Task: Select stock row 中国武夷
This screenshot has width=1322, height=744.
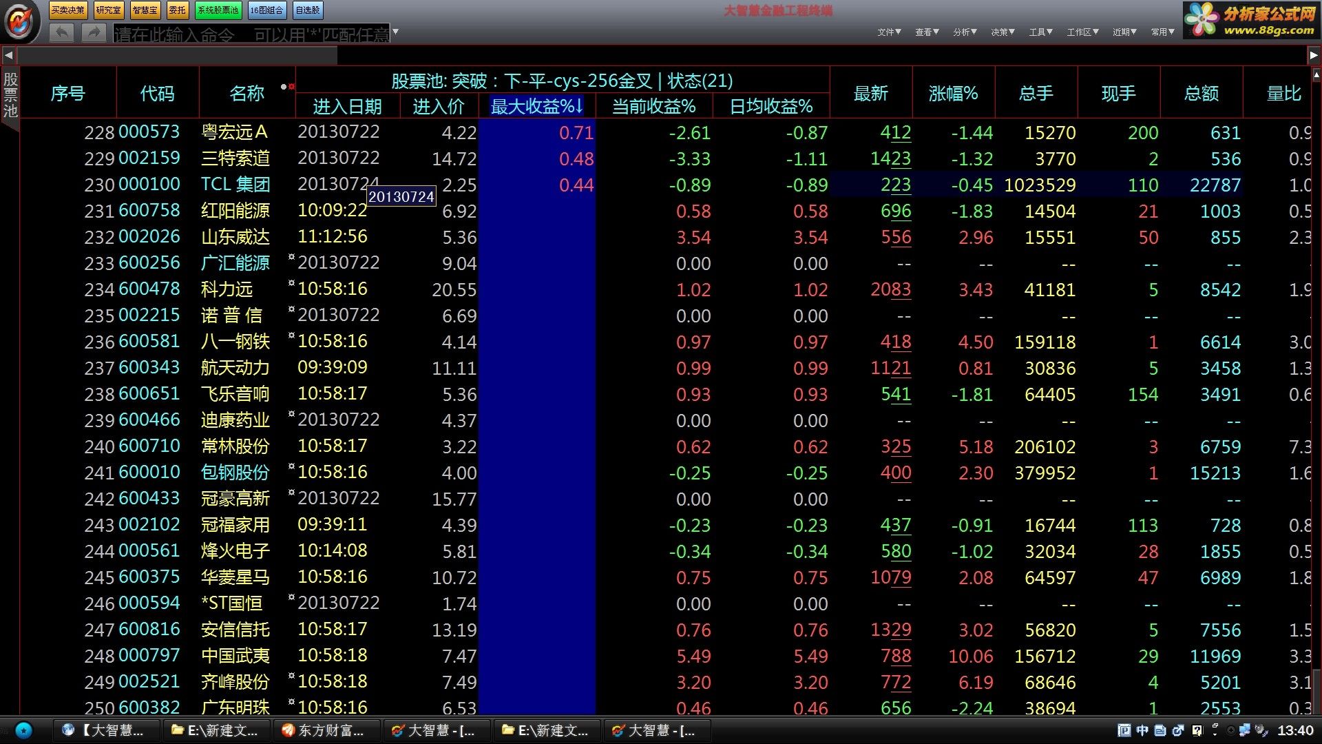Action: click(665, 656)
